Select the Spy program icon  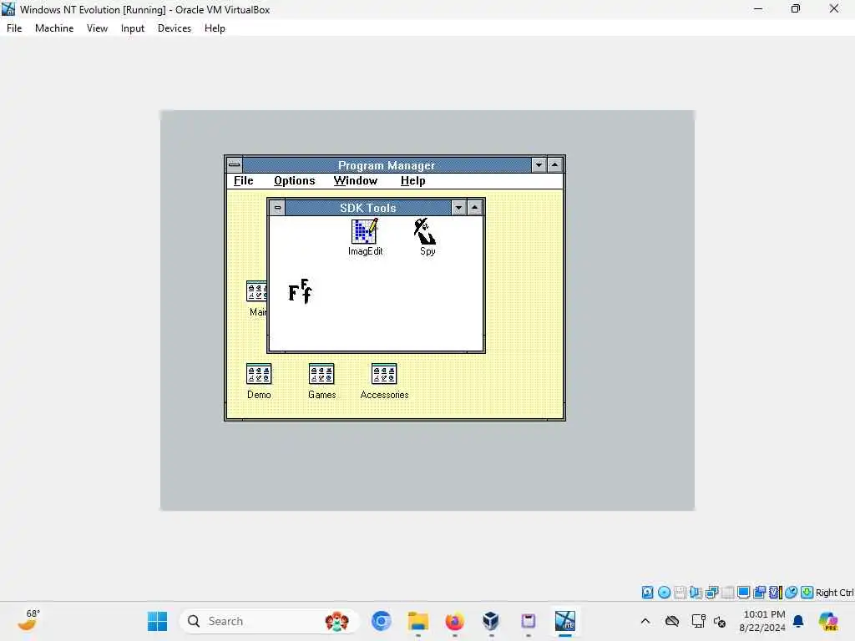tap(427, 236)
